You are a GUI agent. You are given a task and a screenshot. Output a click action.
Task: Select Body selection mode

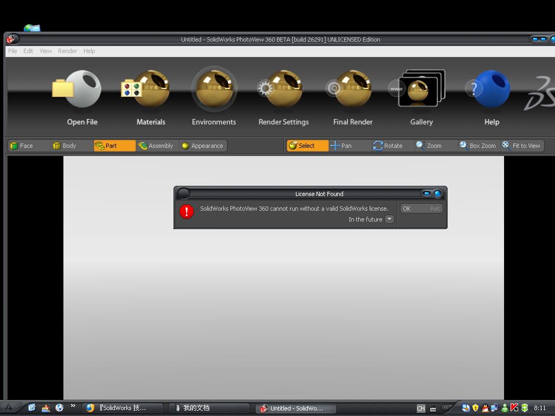[x=72, y=146]
